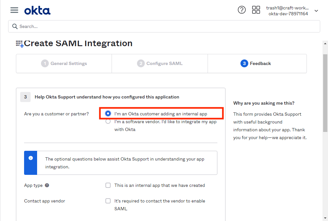Click 'okta-dev-78971164' org name
This screenshot has width=328, height=221.
point(288,14)
